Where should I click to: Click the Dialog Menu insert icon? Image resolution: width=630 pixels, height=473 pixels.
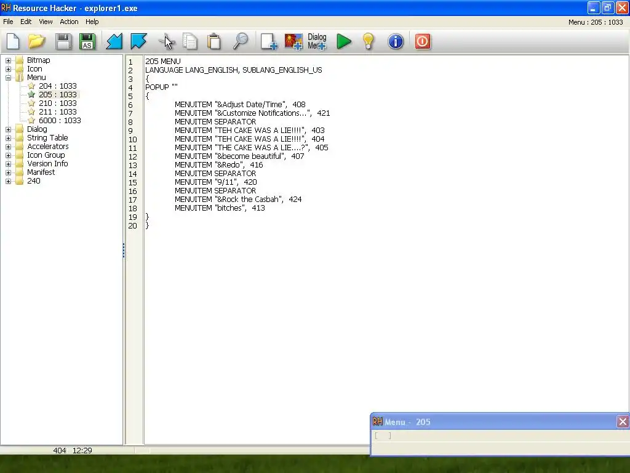pos(317,41)
